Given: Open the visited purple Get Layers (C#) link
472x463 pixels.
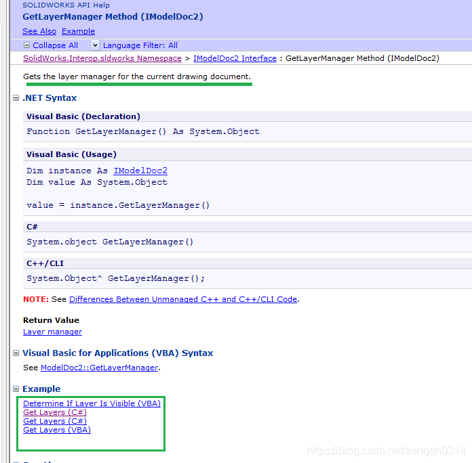Looking at the screenshot, I should [55, 412].
